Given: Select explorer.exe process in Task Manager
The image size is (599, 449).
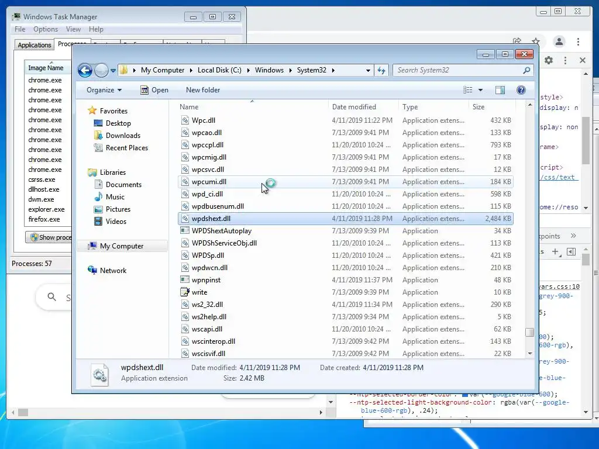Looking at the screenshot, I should (x=46, y=209).
